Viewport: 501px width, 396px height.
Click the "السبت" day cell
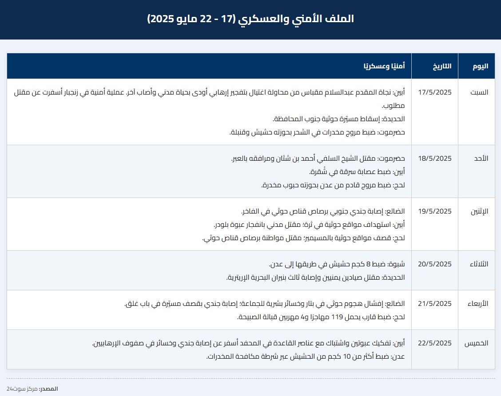(479, 92)
